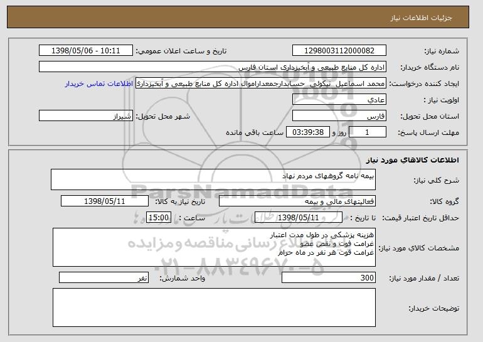Click the مشخصات کالای مورد نیاز text area
The width and height of the screenshot is (483, 342).
click(x=214, y=247)
